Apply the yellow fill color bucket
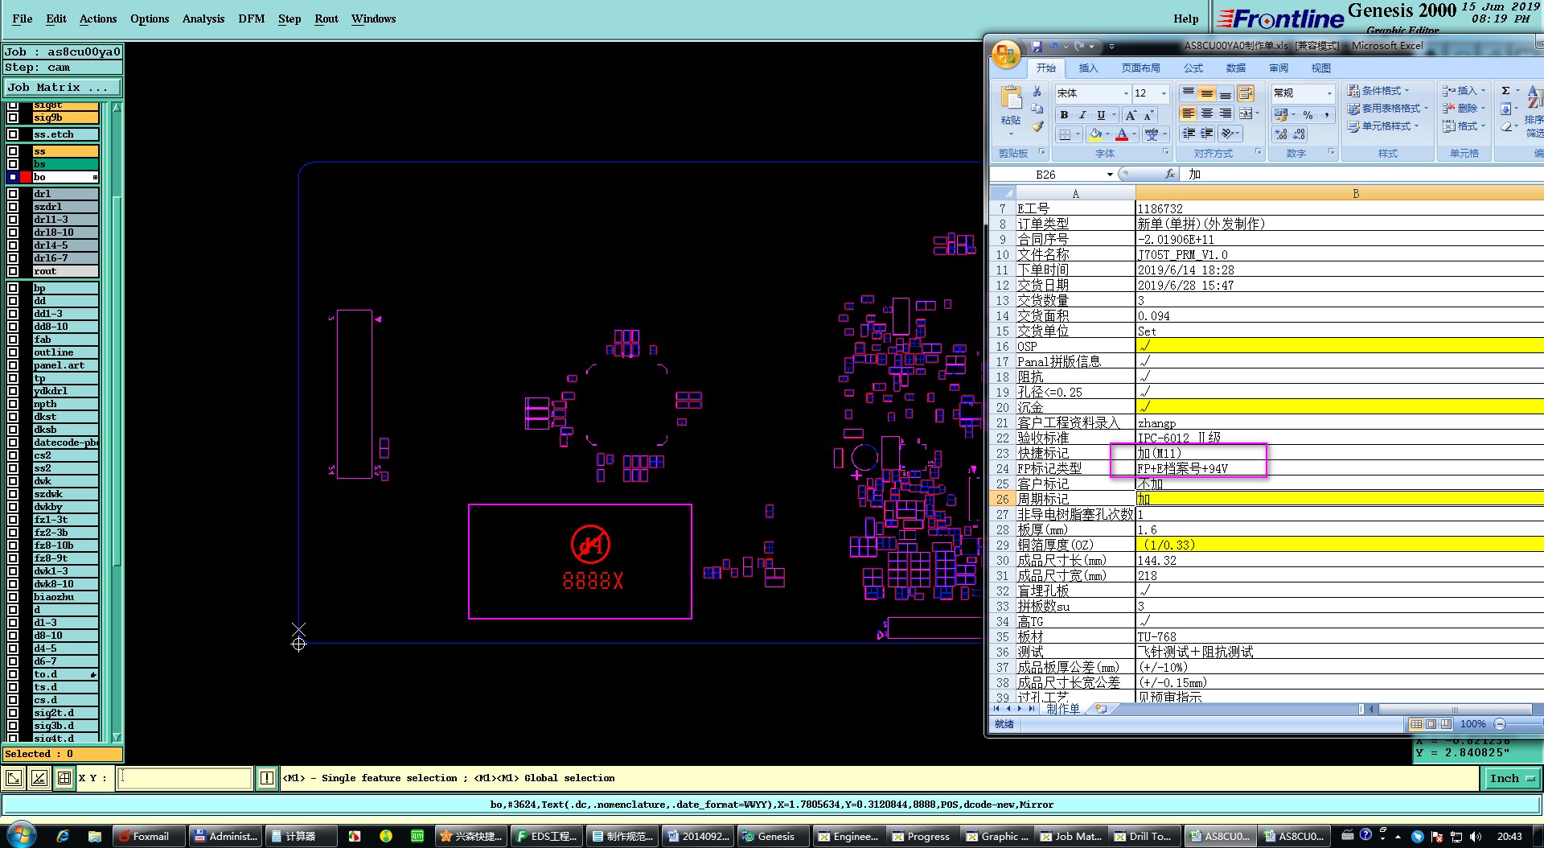Viewport: 1544px width, 848px height. [x=1094, y=134]
